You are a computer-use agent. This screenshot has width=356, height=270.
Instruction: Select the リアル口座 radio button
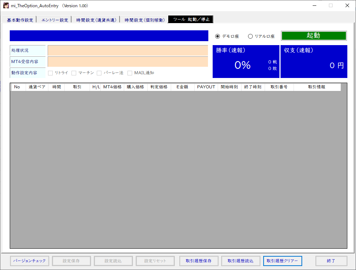[x=250, y=36]
